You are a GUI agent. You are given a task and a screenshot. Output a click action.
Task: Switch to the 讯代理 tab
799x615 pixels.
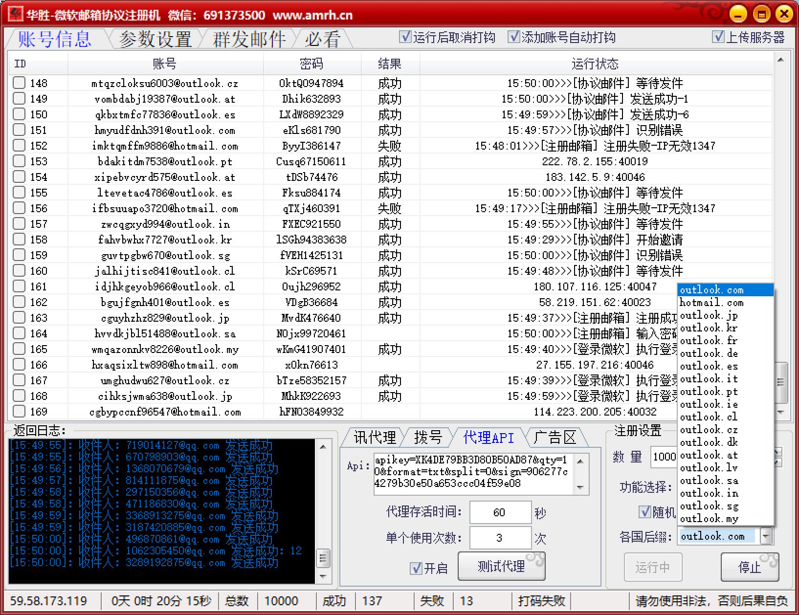pyautogui.click(x=374, y=437)
